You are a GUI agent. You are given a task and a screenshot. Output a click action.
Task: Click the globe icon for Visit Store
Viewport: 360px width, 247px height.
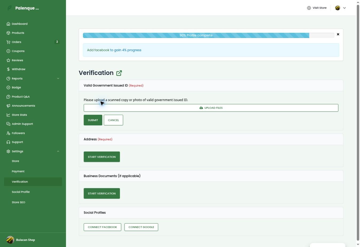[309, 8]
